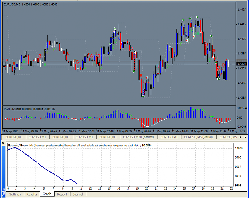Switch to the Settings tab in Tester
The image size is (249, 198).
(x=15, y=194)
